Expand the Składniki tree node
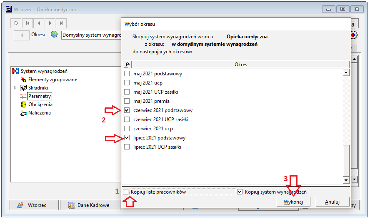Screen dimensions: 370x219 click(15, 88)
